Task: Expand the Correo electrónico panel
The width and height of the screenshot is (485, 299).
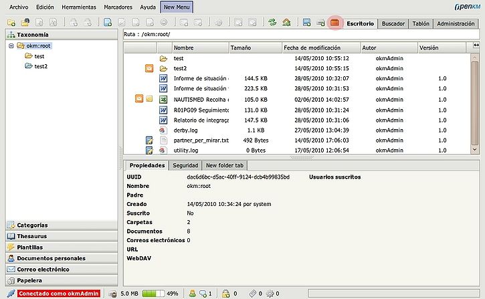Action: [62, 270]
